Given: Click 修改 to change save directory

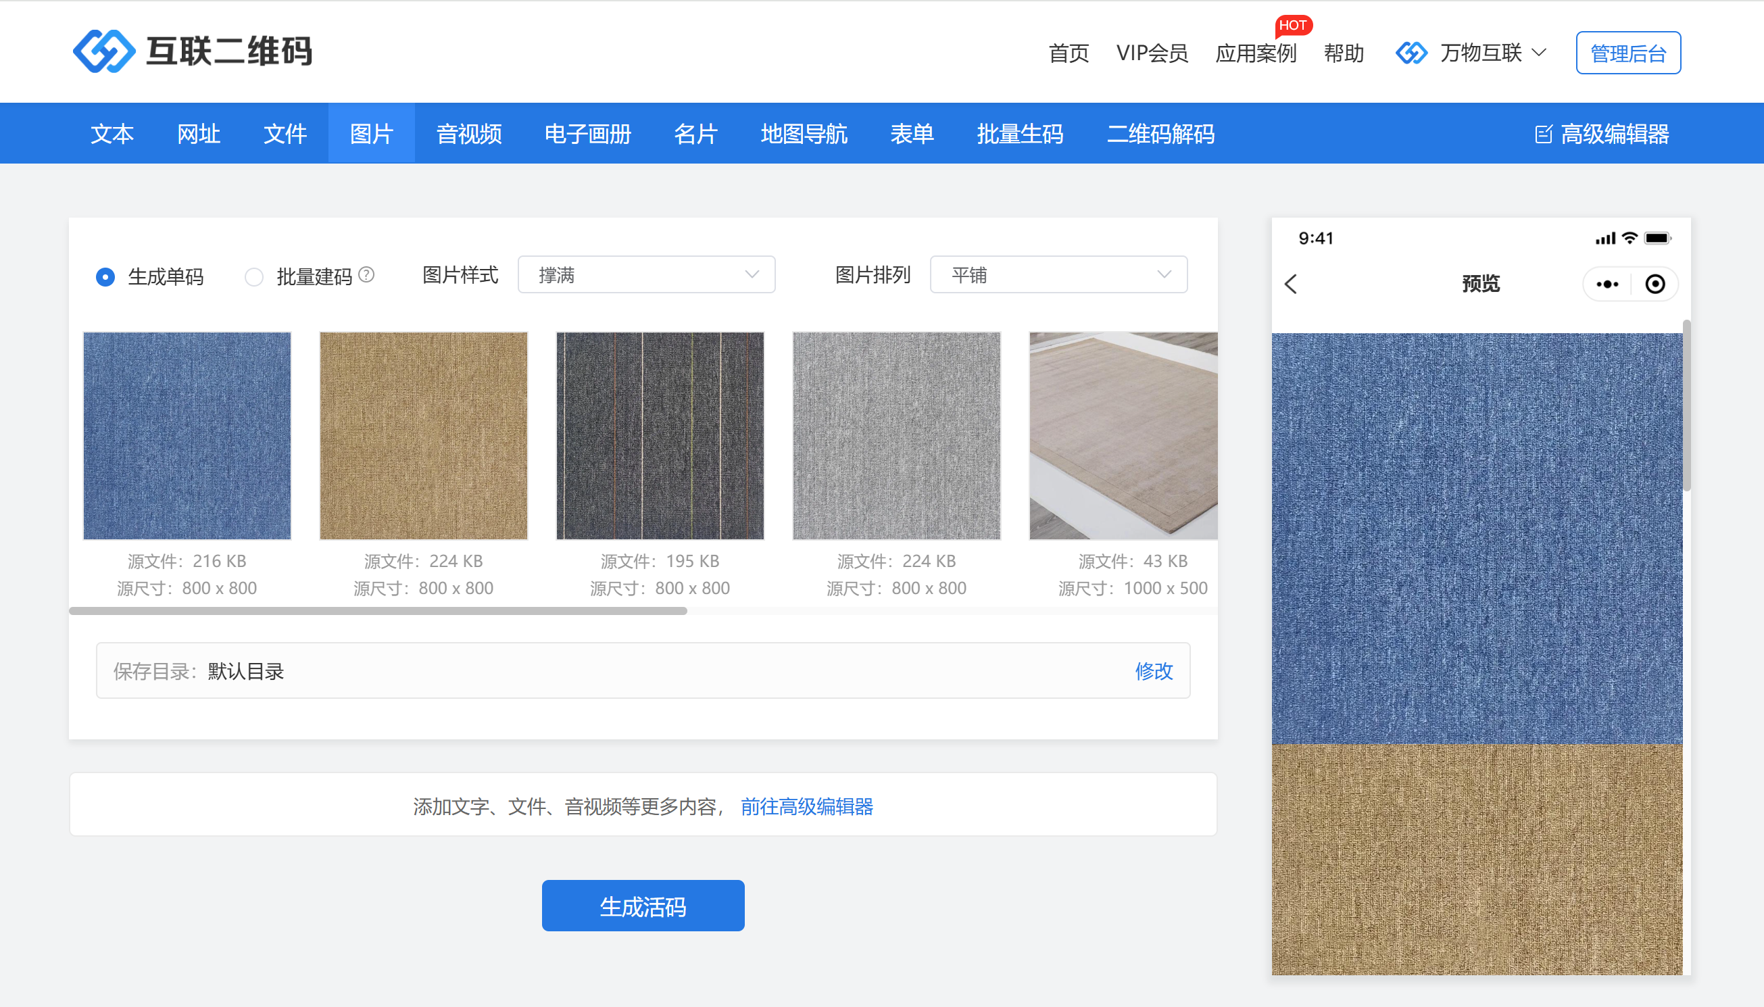Looking at the screenshot, I should 1154,671.
